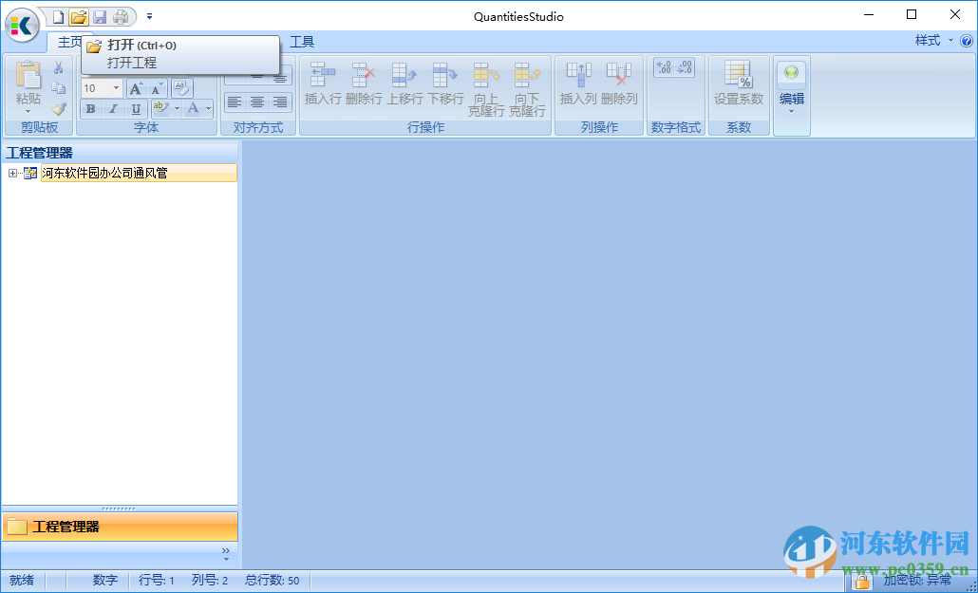
Task: Maximize the QuantitiesStudio window
Action: (x=912, y=14)
